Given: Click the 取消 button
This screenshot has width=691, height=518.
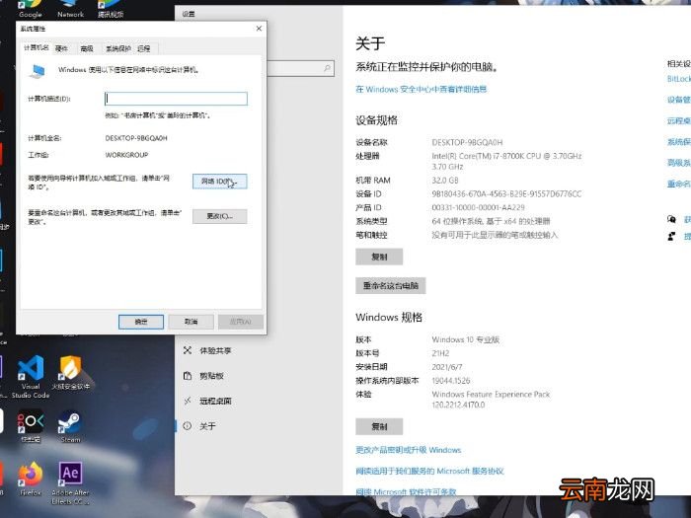Looking at the screenshot, I should coord(191,322).
